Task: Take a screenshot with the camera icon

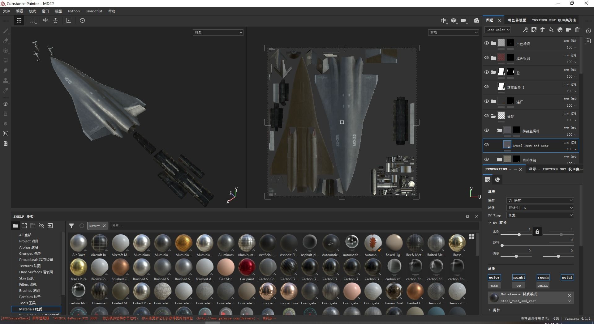Action: (477, 20)
